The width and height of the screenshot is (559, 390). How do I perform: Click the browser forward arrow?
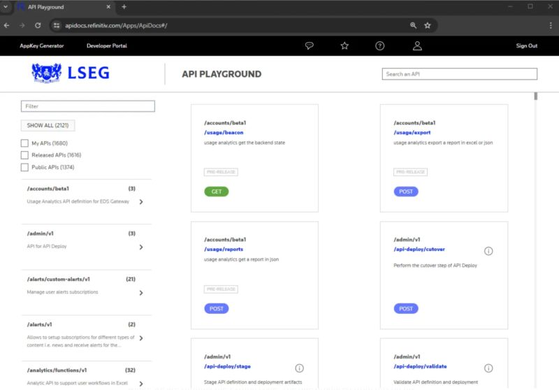[22, 25]
